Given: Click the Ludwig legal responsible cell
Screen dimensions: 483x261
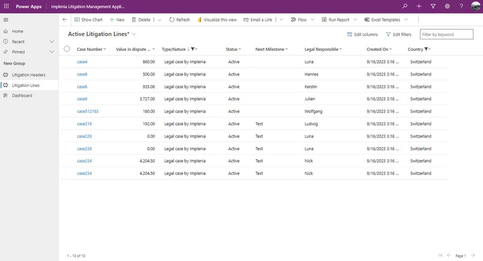Looking at the screenshot, I should (x=311, y=124).
